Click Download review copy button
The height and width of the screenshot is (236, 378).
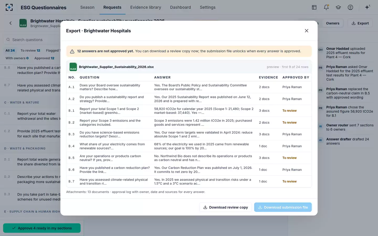click(x=226, y=207)
